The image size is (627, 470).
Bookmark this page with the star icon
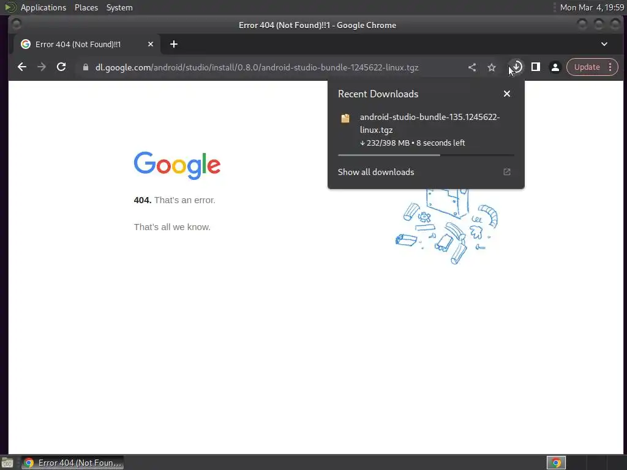coord(492,67)
